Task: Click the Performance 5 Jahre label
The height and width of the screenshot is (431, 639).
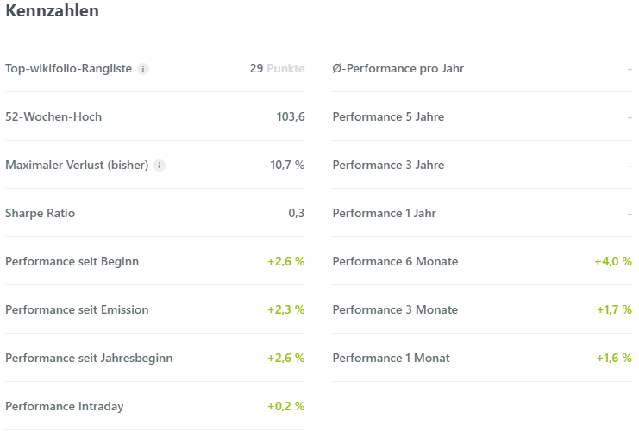Action: click(388, 117)
